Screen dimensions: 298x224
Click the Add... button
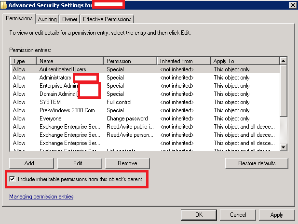(x=31, y=163)
